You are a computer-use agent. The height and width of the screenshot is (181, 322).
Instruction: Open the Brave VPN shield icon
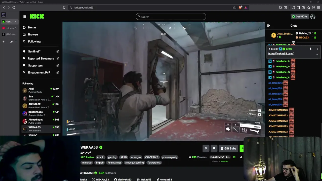tap(313, 8)
